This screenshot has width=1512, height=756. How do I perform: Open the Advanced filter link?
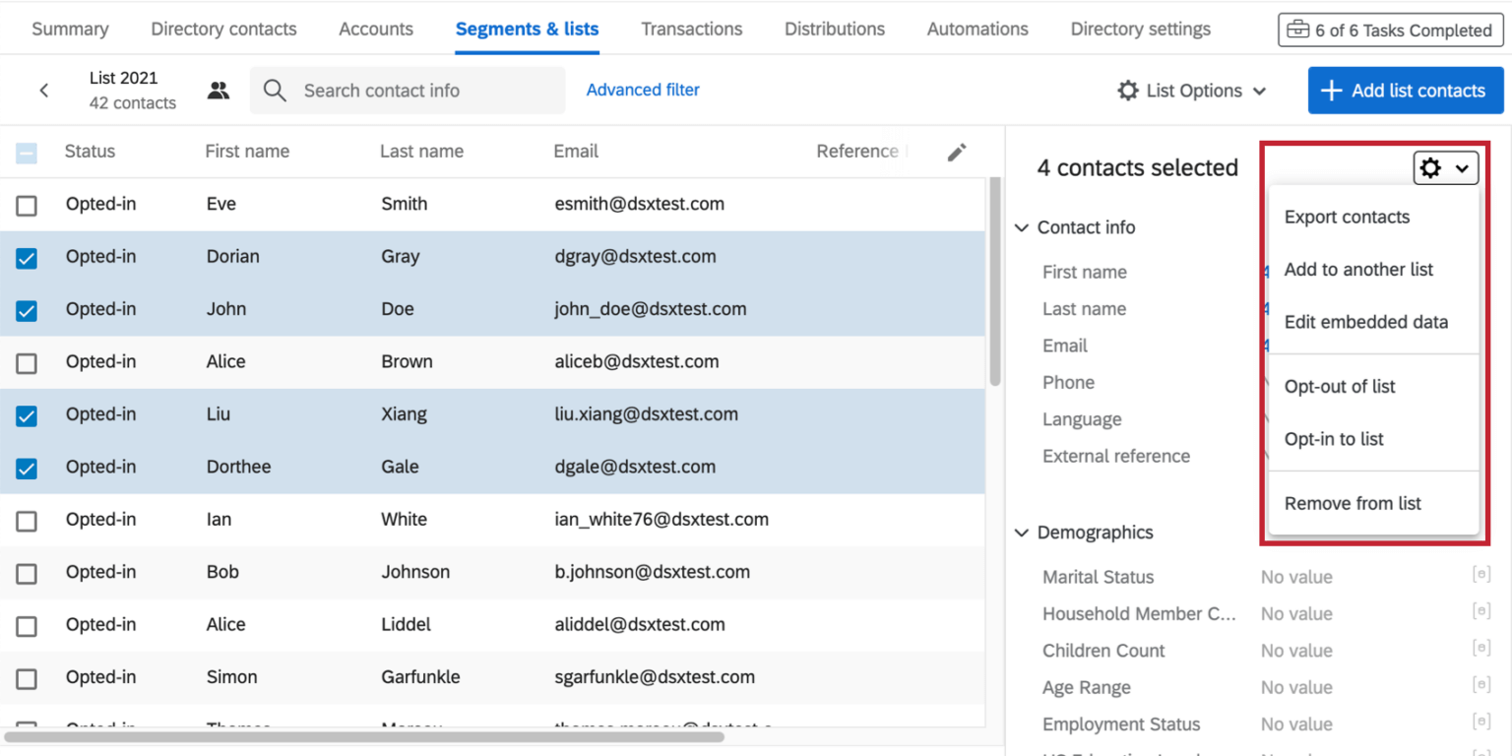click(x=643, y=90)
